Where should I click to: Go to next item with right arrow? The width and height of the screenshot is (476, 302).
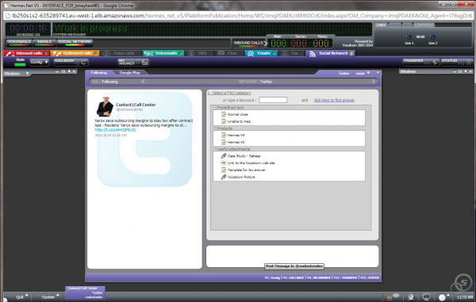(x=373, y=82)
